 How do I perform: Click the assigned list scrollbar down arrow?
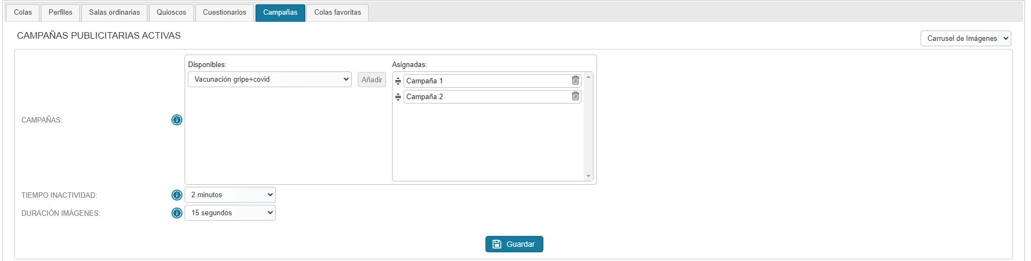coord(588,176)
